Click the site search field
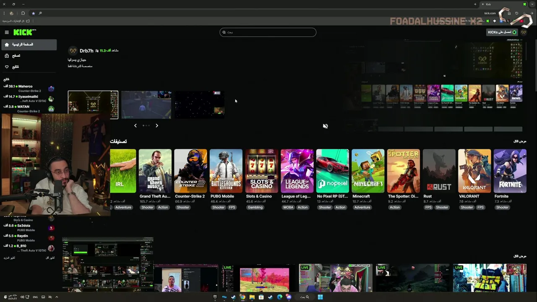The image size is (537, 302). pos(268,32)
